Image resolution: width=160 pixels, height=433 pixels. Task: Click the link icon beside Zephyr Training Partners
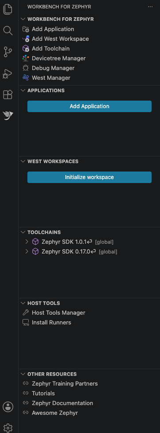[26, 383]
